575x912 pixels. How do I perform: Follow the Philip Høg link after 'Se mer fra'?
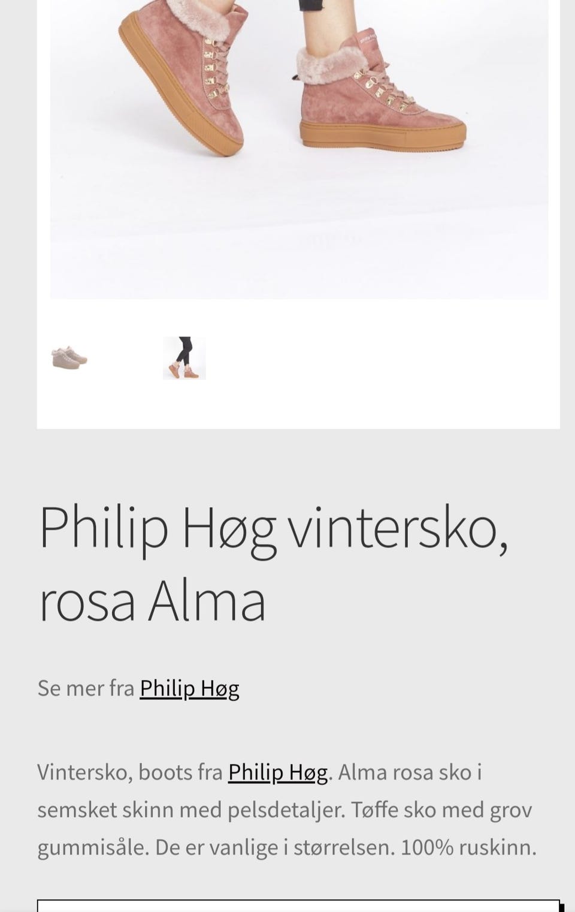[x=189, y=688]
